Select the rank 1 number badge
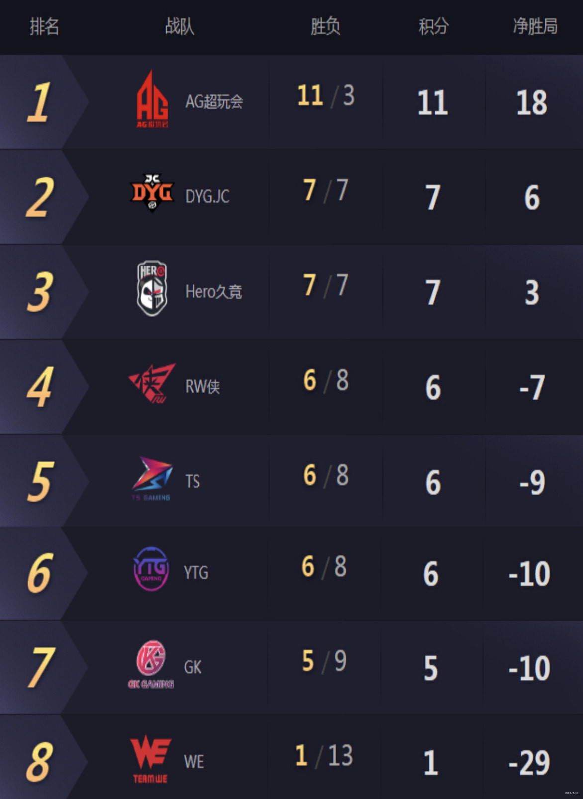The height and width of the screenshot is (799, 583). (x=39, y=102)
